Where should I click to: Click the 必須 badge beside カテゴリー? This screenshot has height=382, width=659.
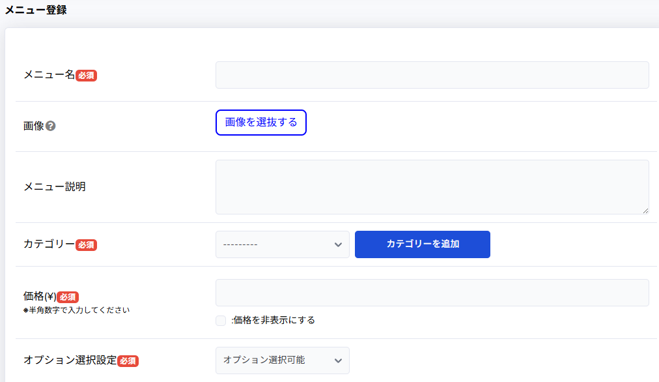86,245
